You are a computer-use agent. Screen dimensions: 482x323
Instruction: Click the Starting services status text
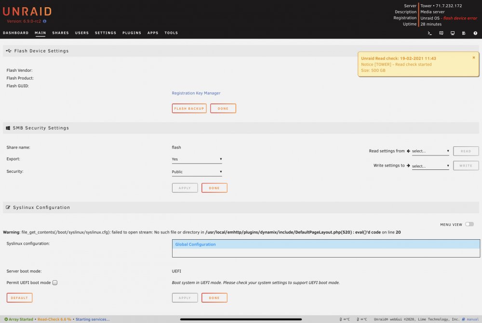click(93, 319)
